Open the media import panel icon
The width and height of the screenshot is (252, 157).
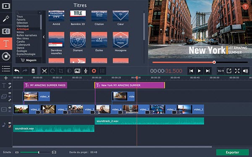(x=6, y=6)
